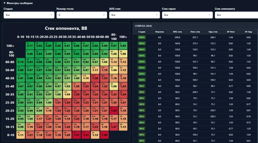The width and height of the screenshot is (258, 143).
Task: Open the Стек героя dropdown
Action: tap(187, 15)
